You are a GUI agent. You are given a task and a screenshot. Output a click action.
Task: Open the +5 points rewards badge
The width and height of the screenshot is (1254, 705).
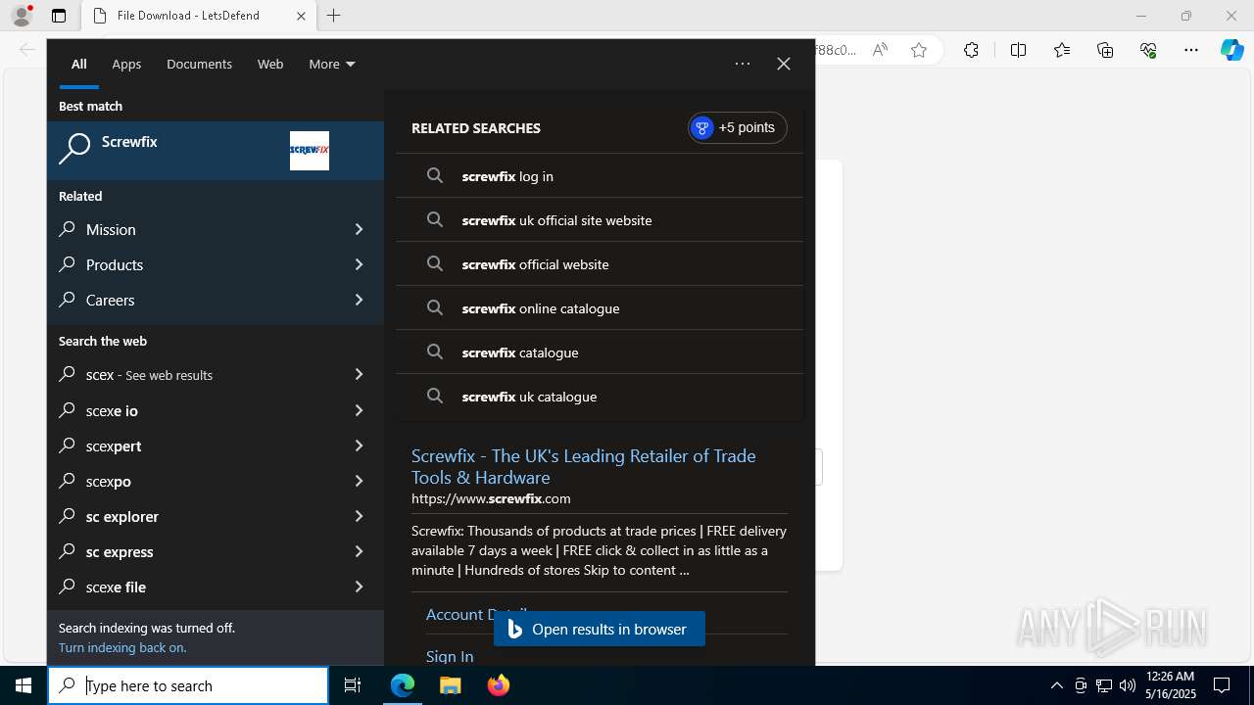point(737,127)
